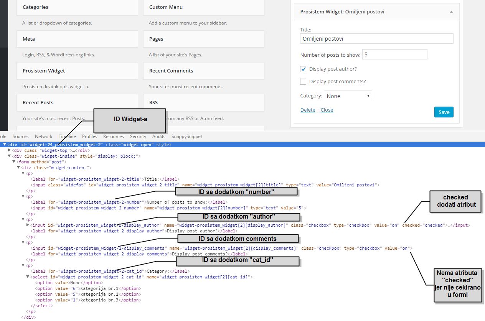Select the Custom Menu available widget
Screen dimensions: 485x321
pyautogui.click(x=203, y=7)
